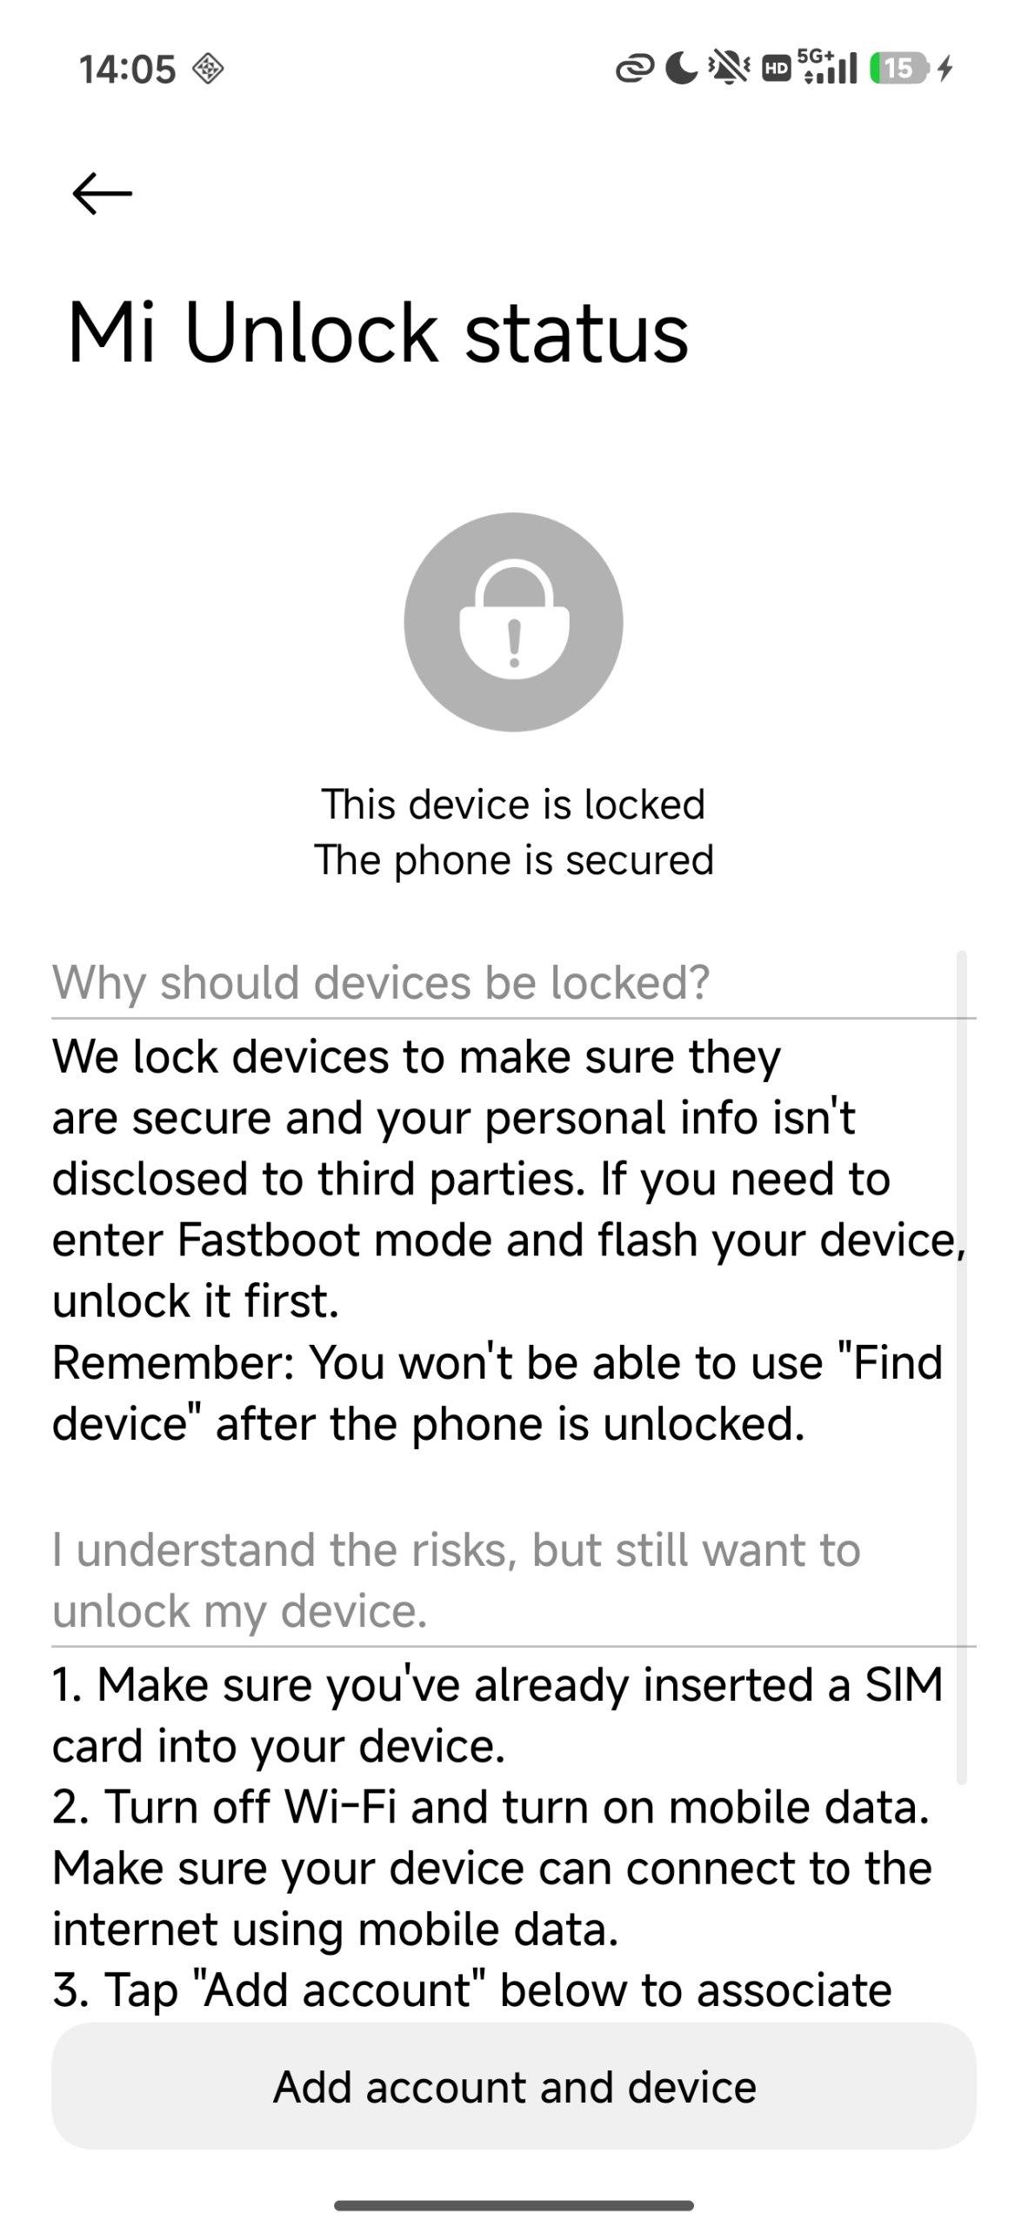This screenshot has width=1028, height=2227.
Task: Tap the charging bolt icon
Action: [x=946, y=68]
